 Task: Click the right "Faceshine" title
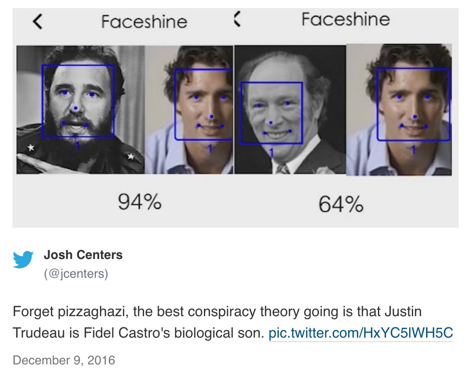[x=345, y=19]
